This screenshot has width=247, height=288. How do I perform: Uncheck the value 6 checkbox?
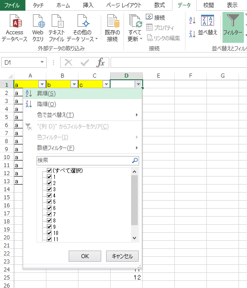tap(49, 208)
